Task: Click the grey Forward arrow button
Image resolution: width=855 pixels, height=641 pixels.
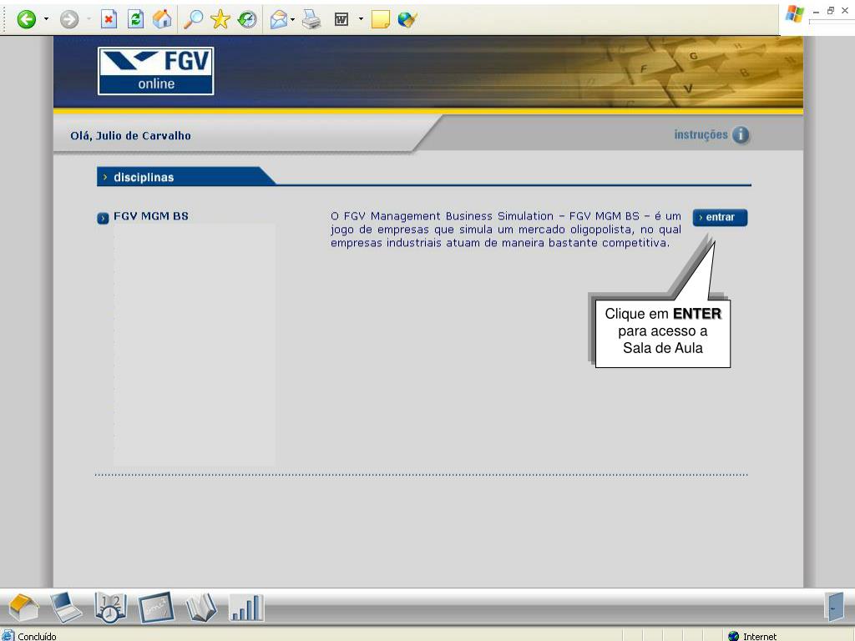Action: (x=69, y=20)
